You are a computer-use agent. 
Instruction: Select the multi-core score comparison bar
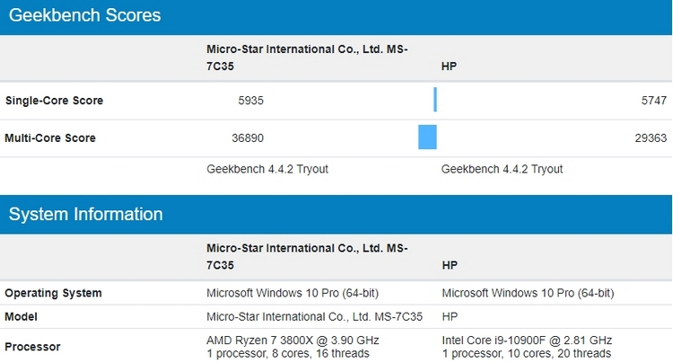coord(427,137)
